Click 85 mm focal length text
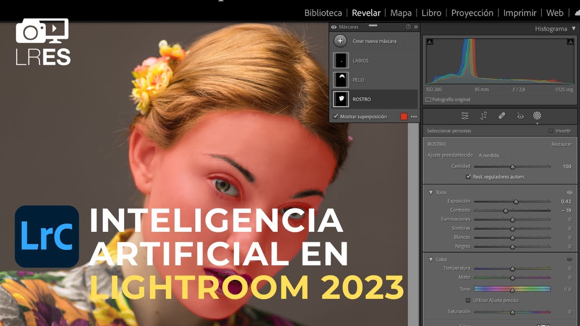Image resolution: width=580 pixels, height=326 pixels. click(481, 90)
